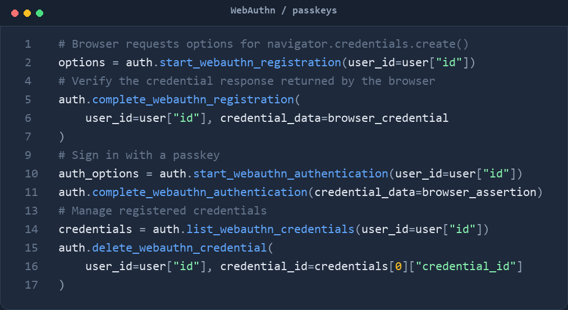
Task: Click the 'start_webauthn_registration' method name
Action: (250, 63)
